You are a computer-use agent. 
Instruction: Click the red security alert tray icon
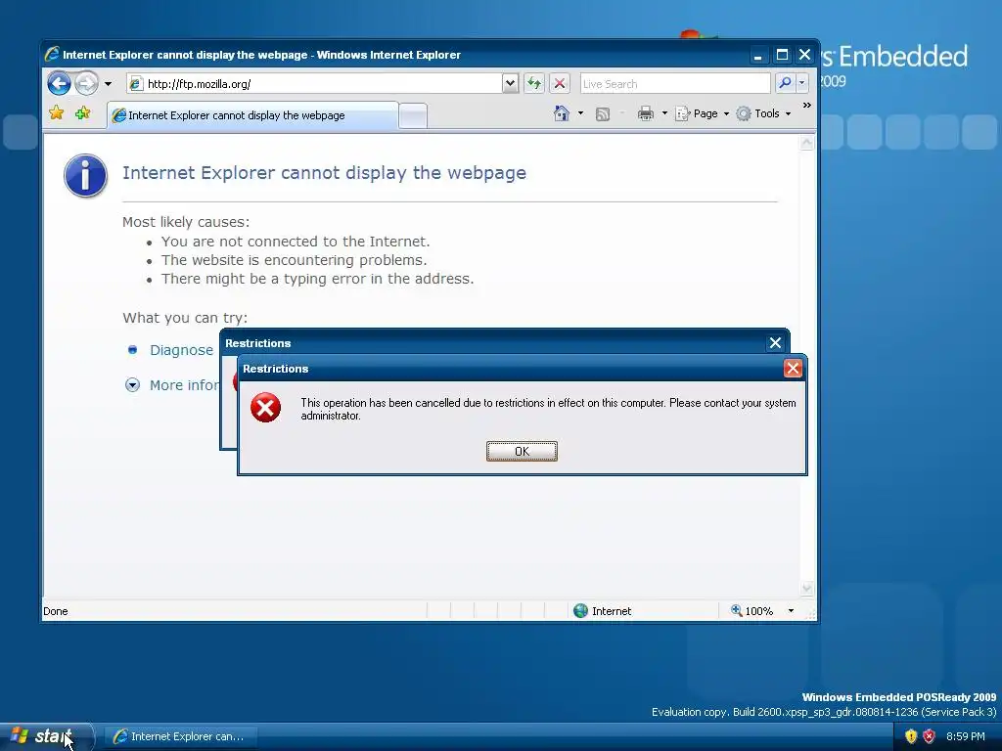929,736
